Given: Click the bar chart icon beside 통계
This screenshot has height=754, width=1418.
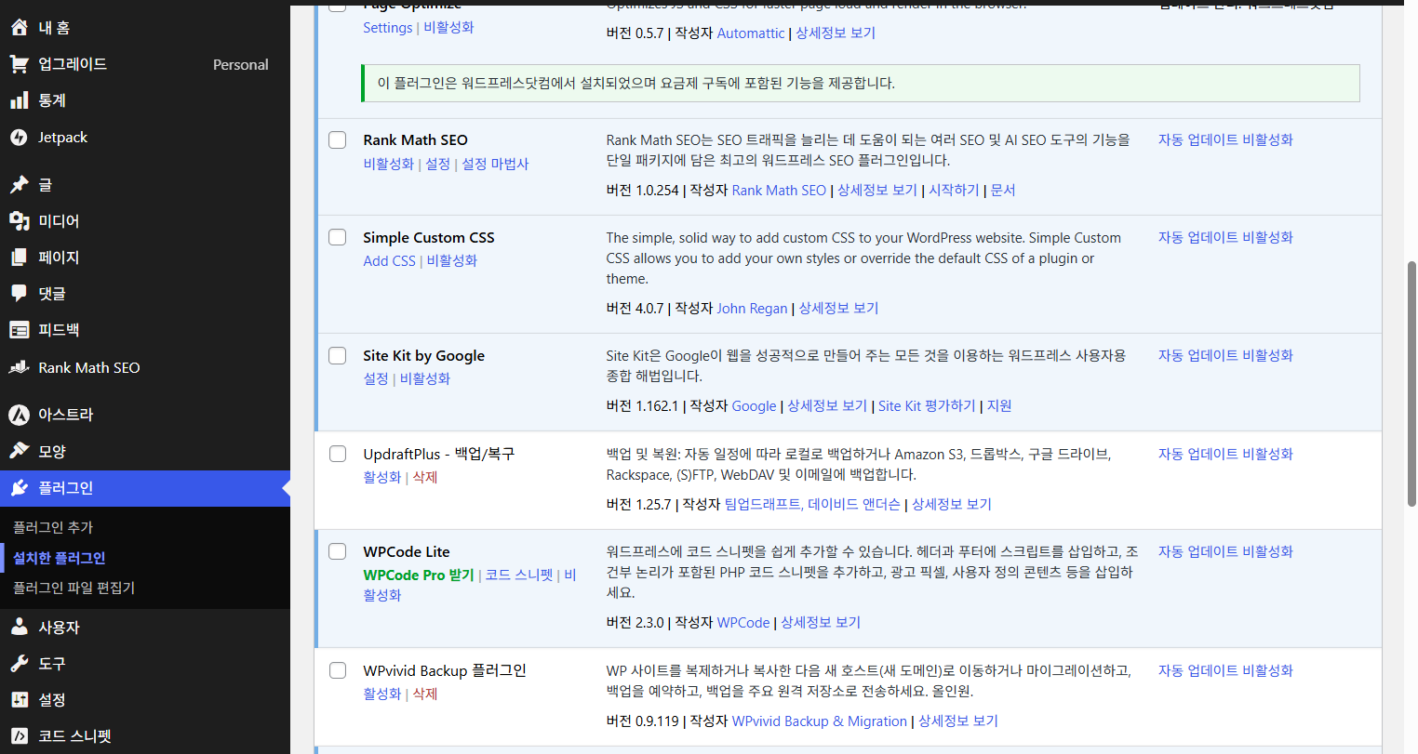Looking at the screenshot, I should tap(19, 100).
